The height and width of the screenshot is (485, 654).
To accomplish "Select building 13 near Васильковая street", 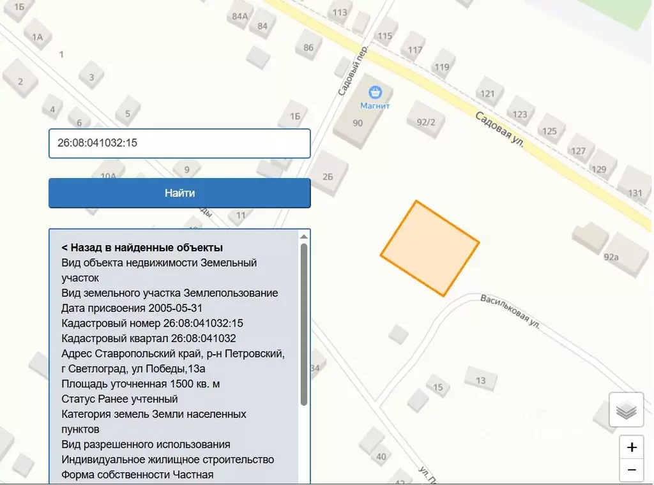I will 483,379.
